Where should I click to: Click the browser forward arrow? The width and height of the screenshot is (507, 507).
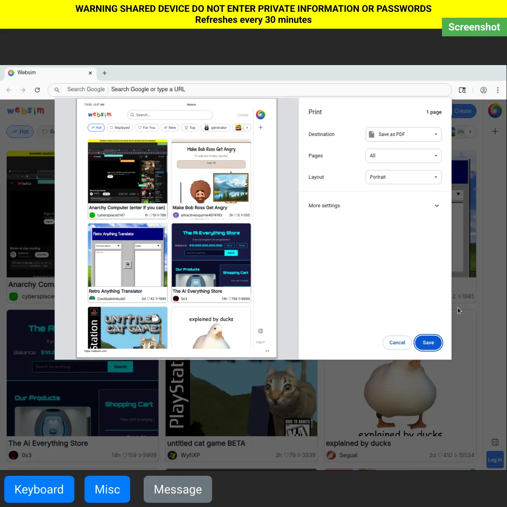(23, 90)
